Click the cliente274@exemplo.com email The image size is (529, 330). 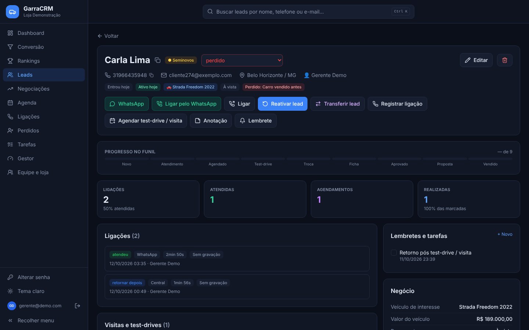pyautogui.click(x=200, y=75)
